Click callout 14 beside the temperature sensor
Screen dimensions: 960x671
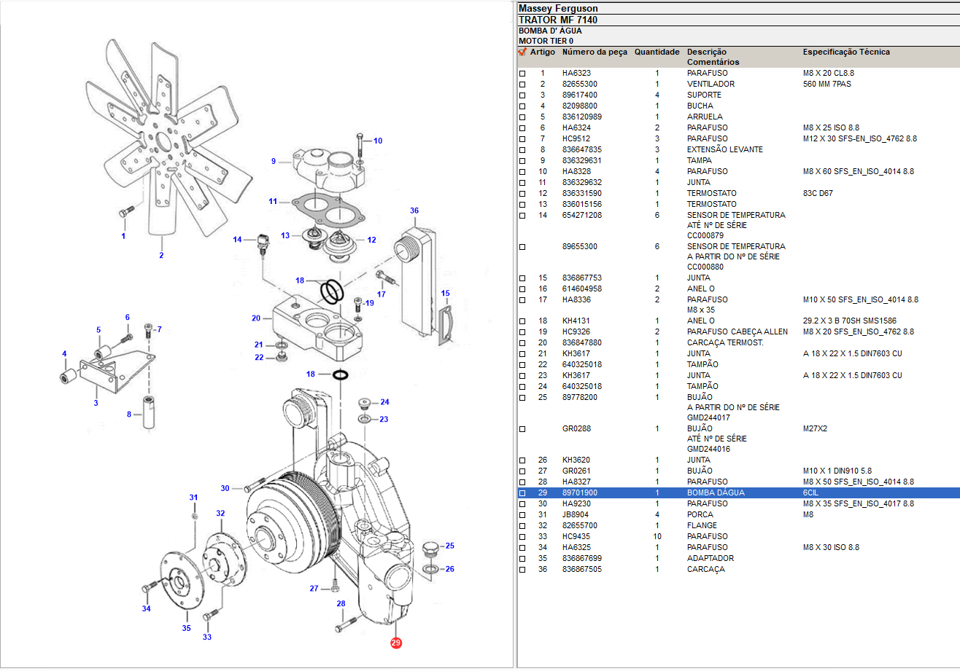[x=237, y=240]
